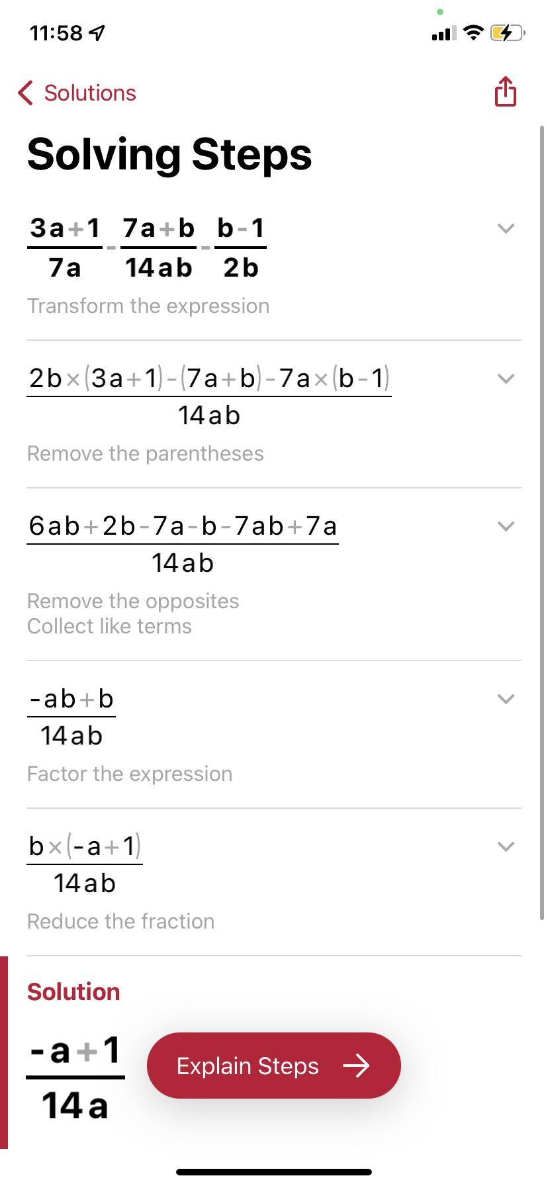The image size is (548, 1186).
Task: Tap the final solution fraction -a+1 over 14a
Action: [x=75, y=1077]
